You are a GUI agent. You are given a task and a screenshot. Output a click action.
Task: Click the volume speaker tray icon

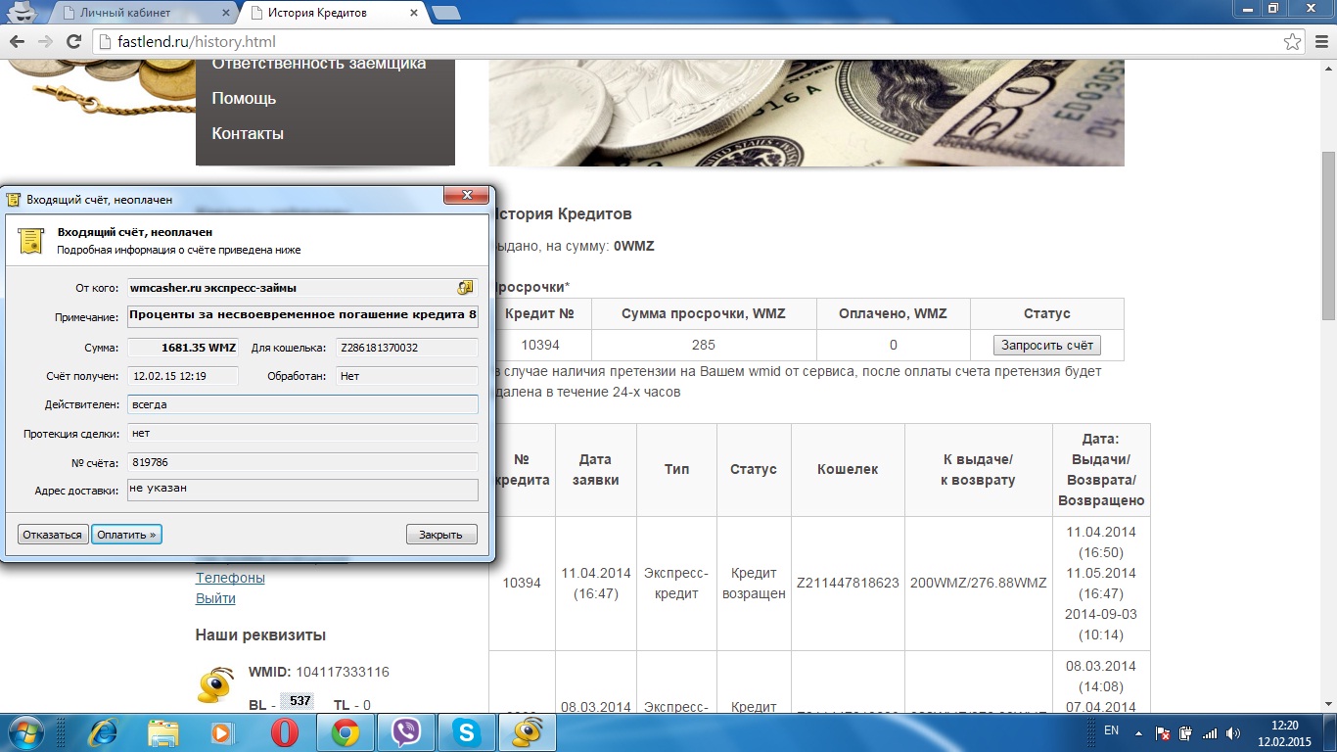(x=1232, y=732)
